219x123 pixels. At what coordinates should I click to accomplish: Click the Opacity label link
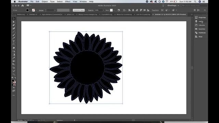pyautogui.click(x=91, y=10)
